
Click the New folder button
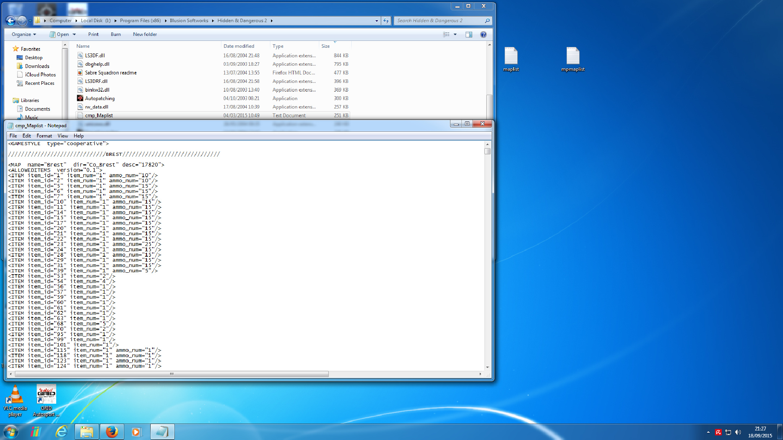(x=145, y=34)
